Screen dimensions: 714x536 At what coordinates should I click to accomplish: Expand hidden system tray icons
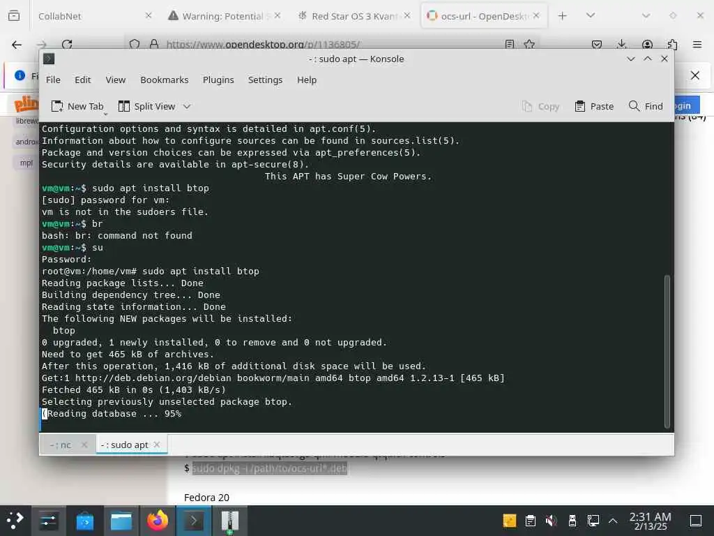point(613,521)
